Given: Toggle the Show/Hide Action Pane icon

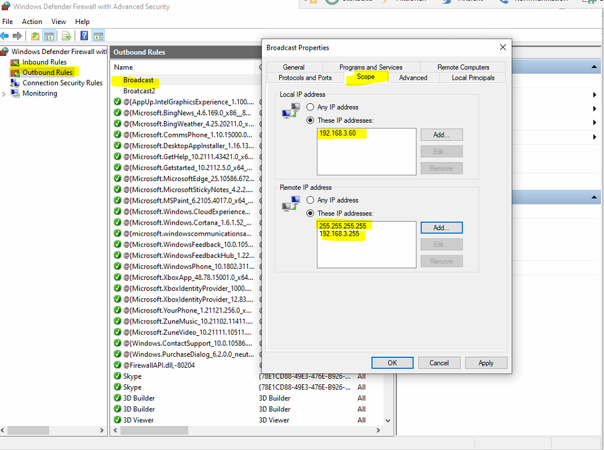Looking at the screenshot, I should (98, 36).
